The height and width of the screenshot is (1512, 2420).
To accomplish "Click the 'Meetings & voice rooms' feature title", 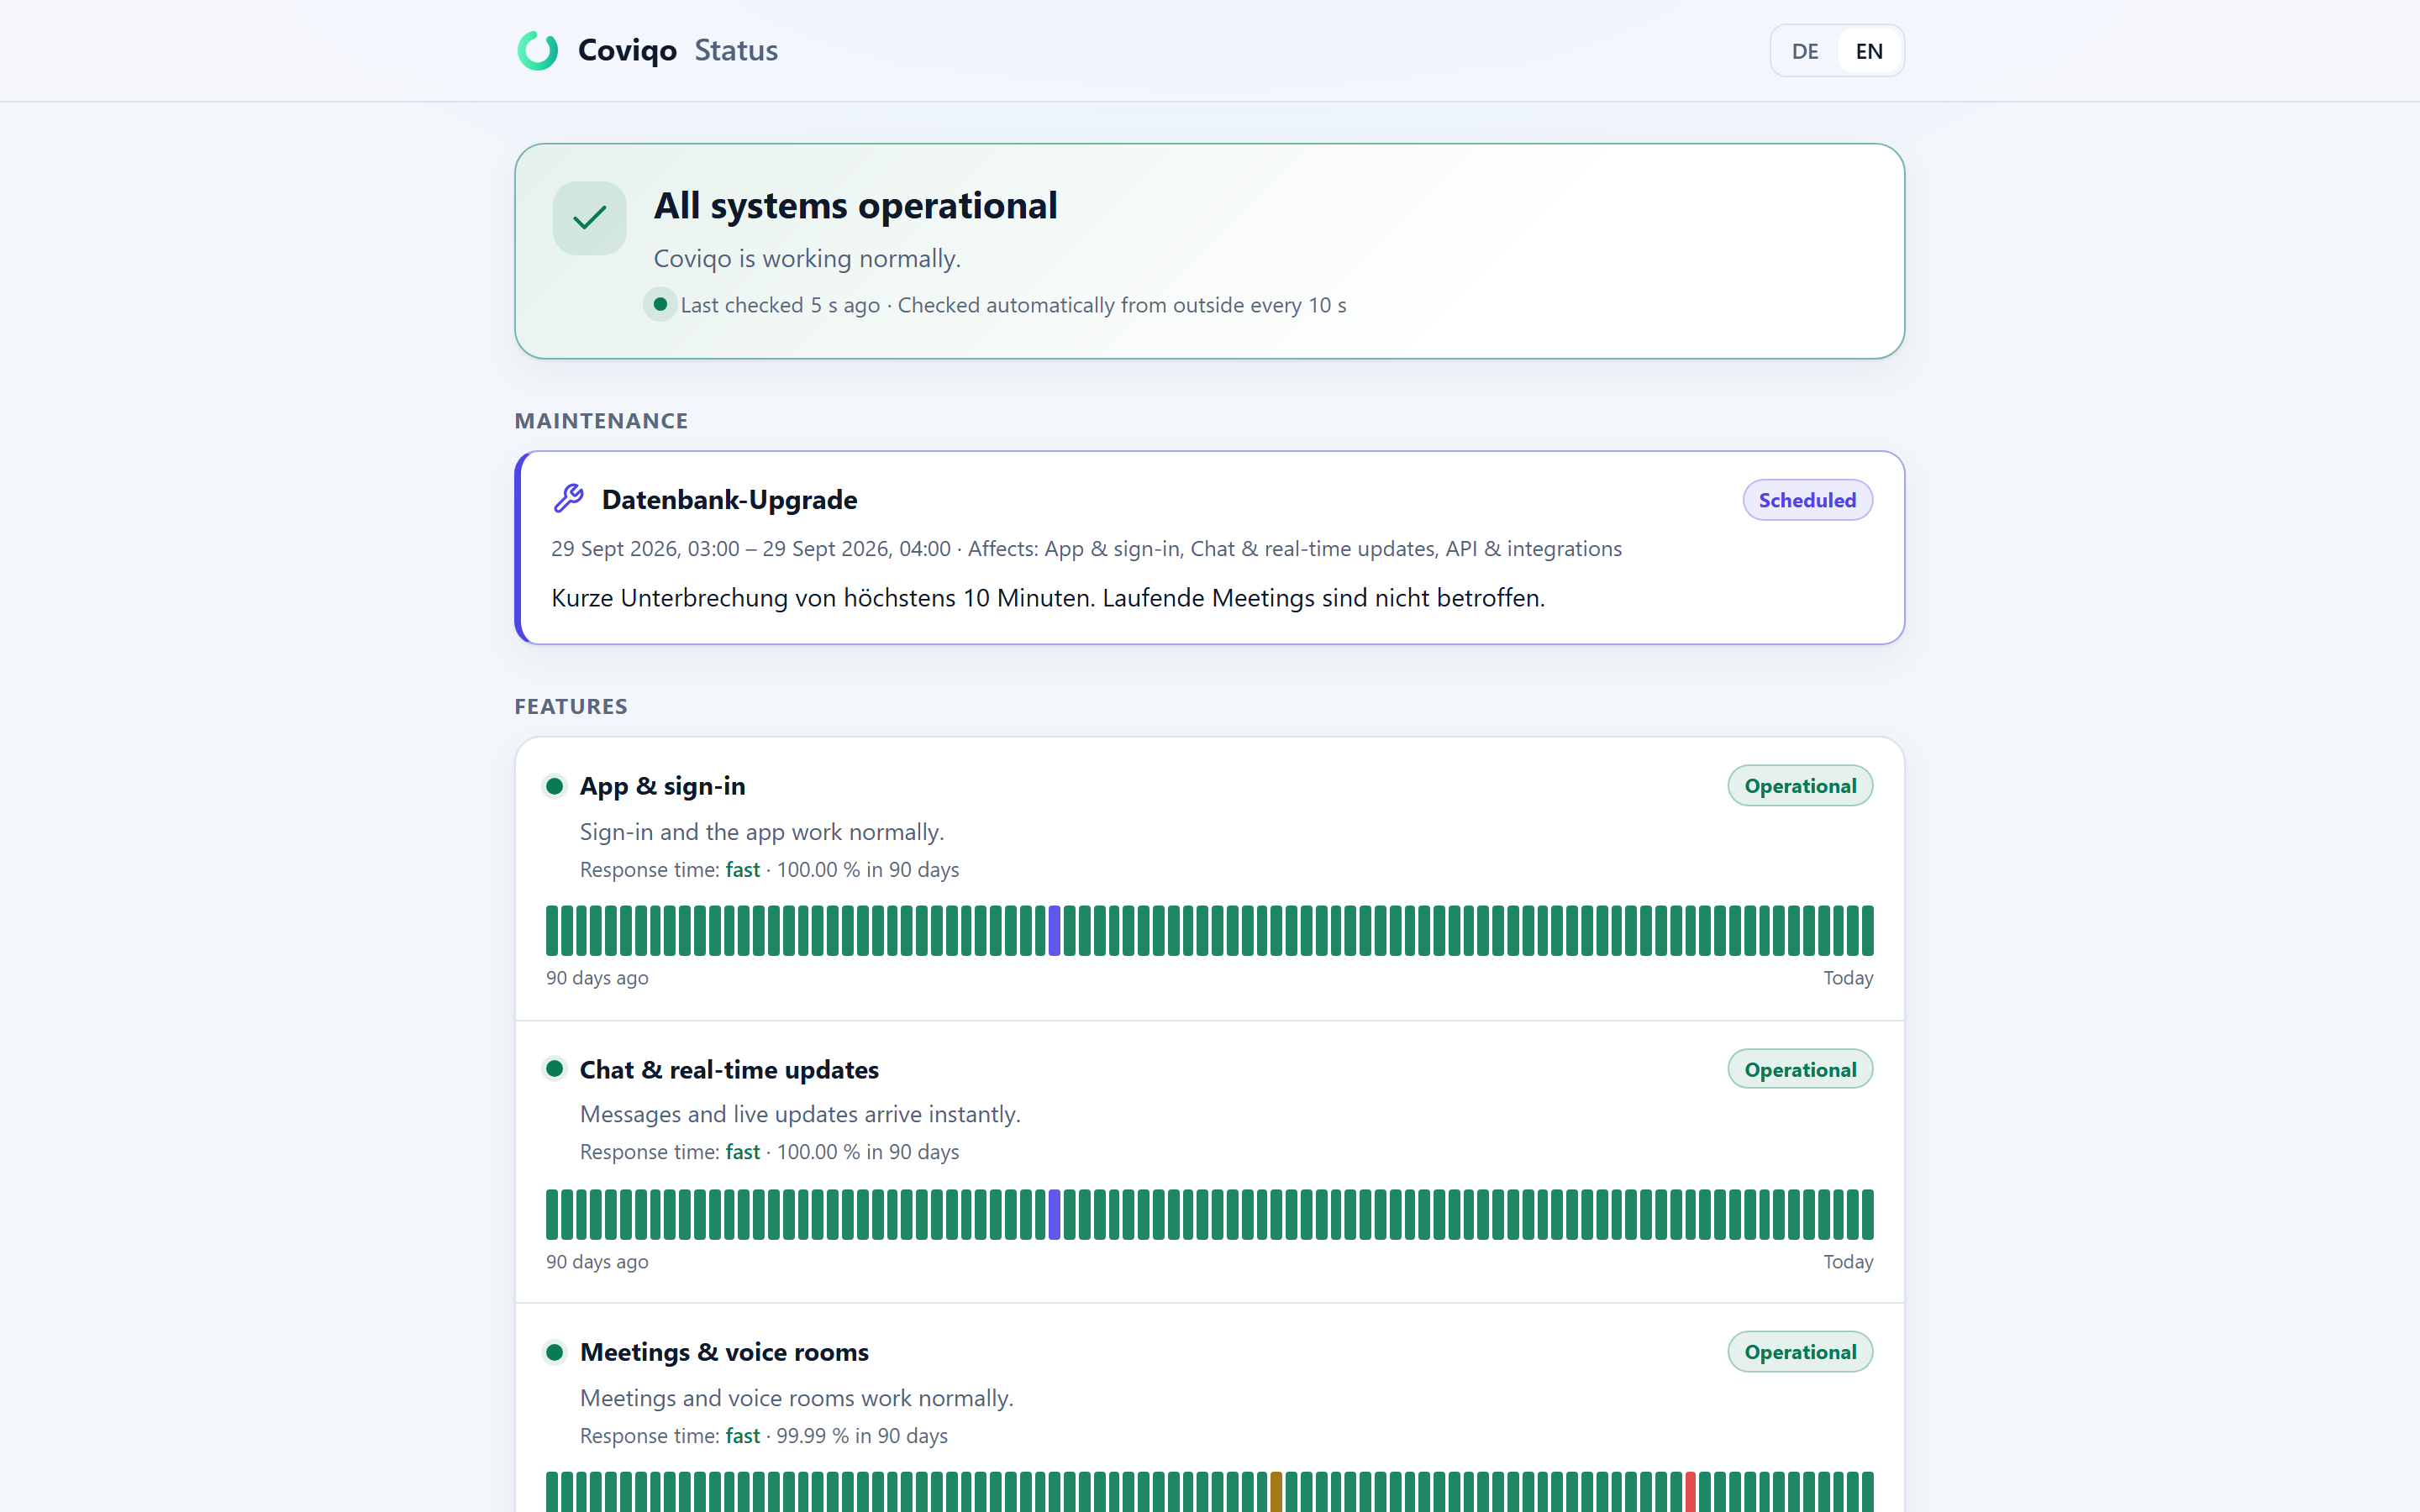I will [x=724, y=1352].
